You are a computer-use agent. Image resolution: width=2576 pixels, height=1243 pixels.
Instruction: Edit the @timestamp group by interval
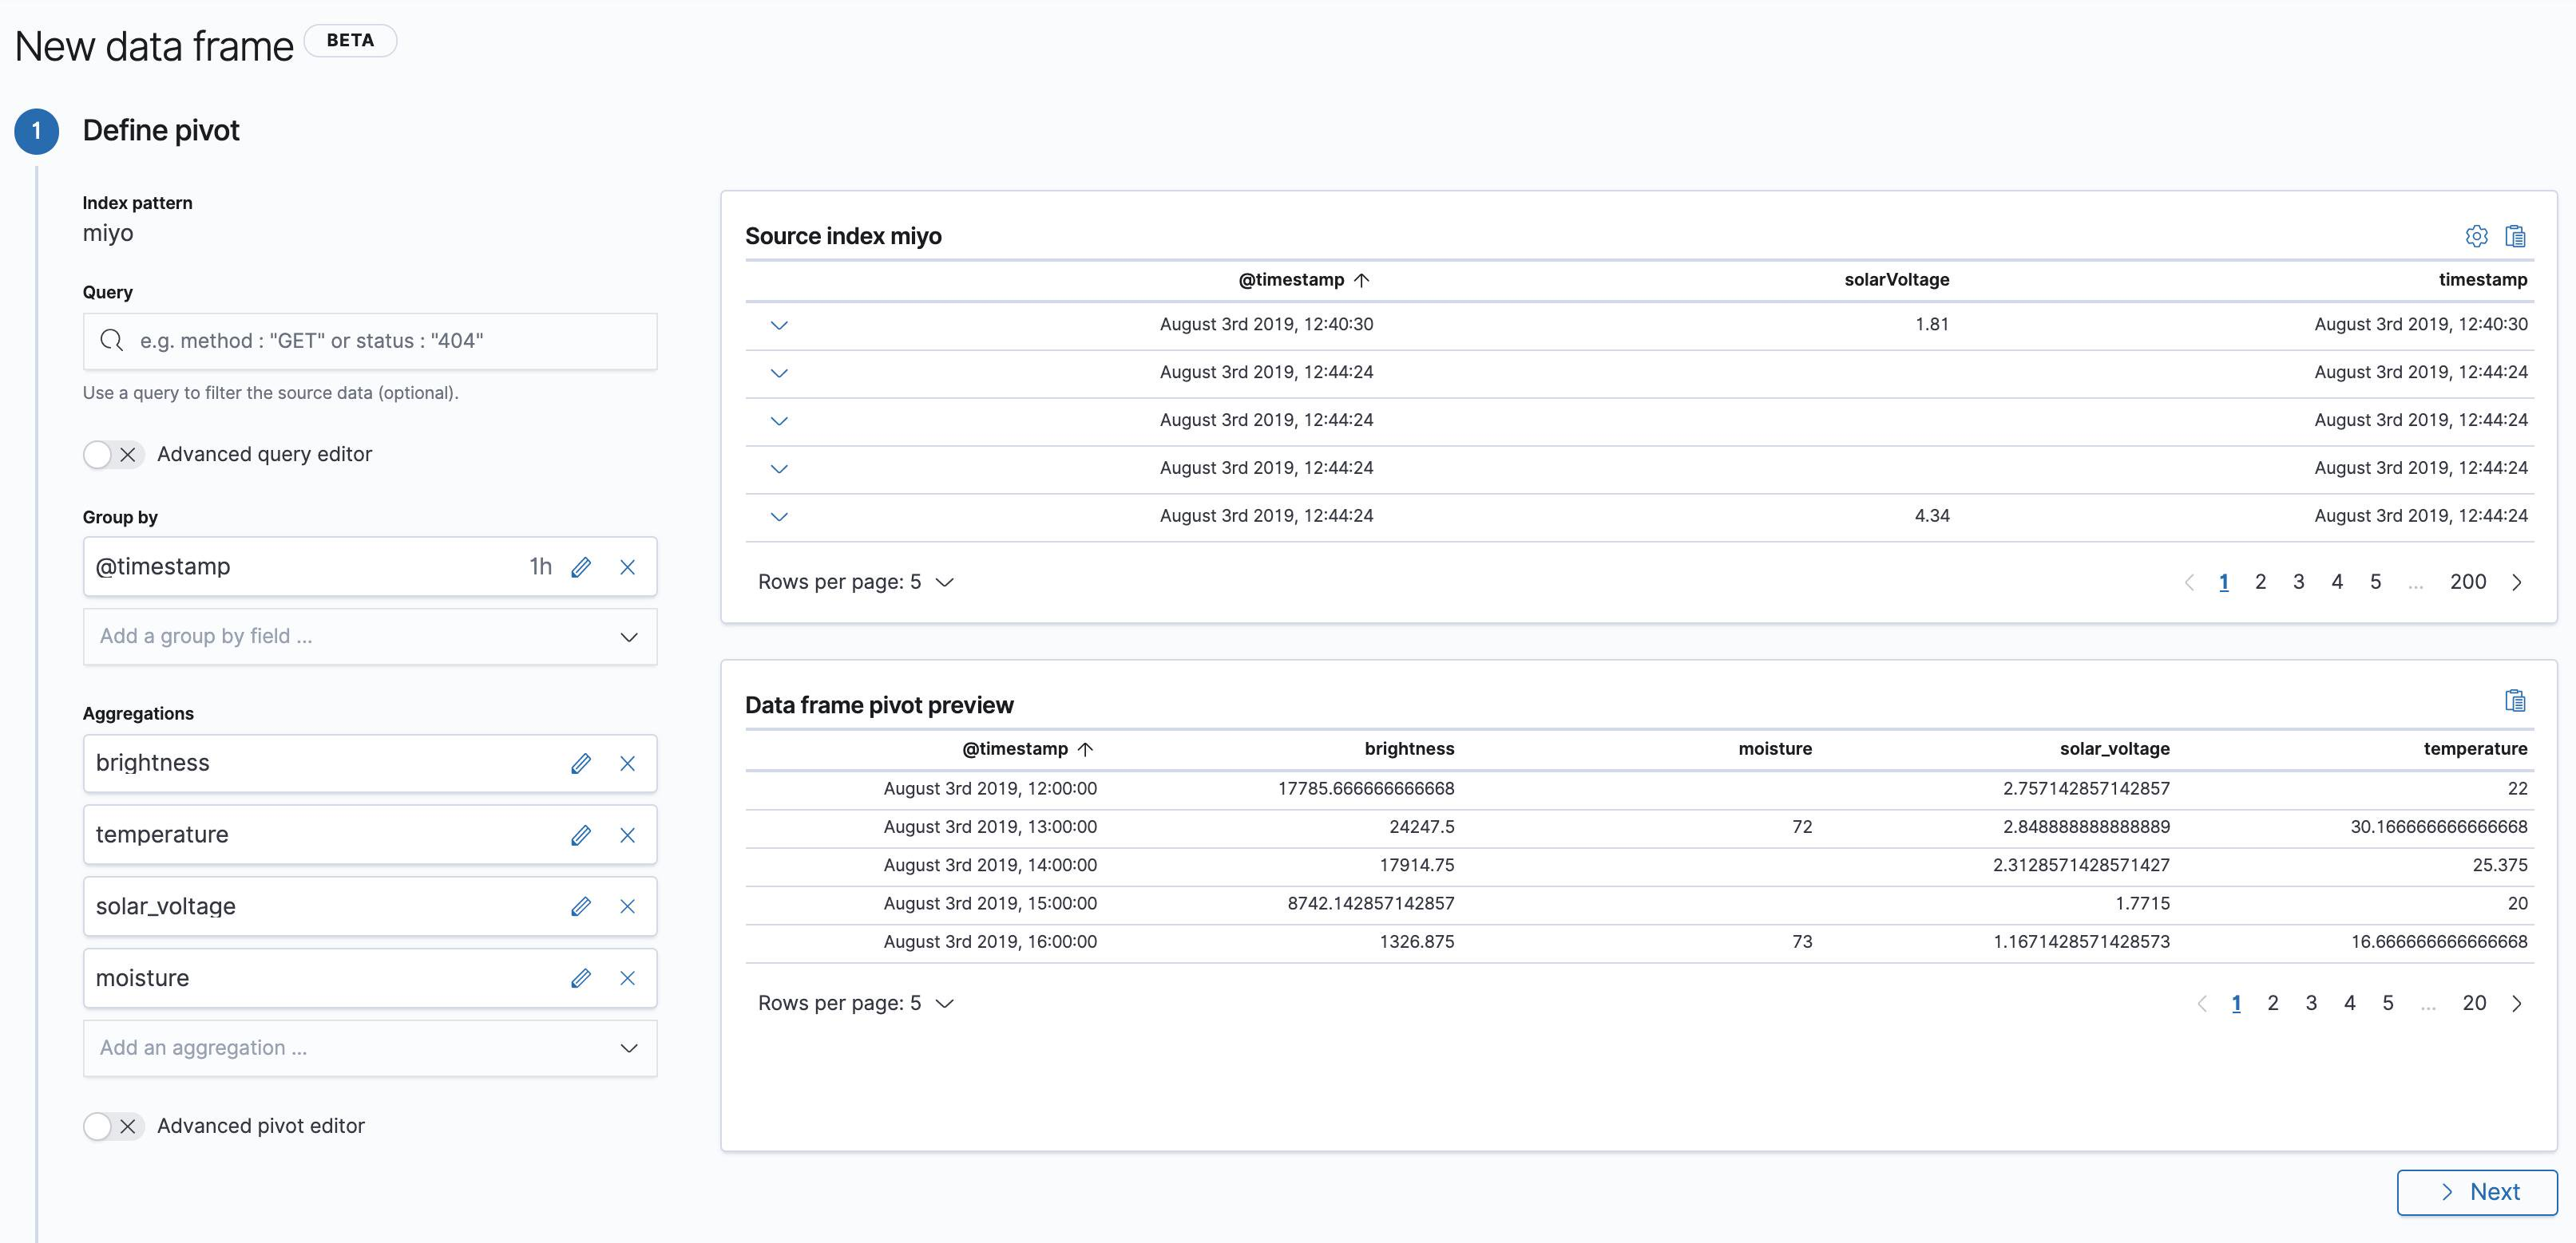pos(580,567)
